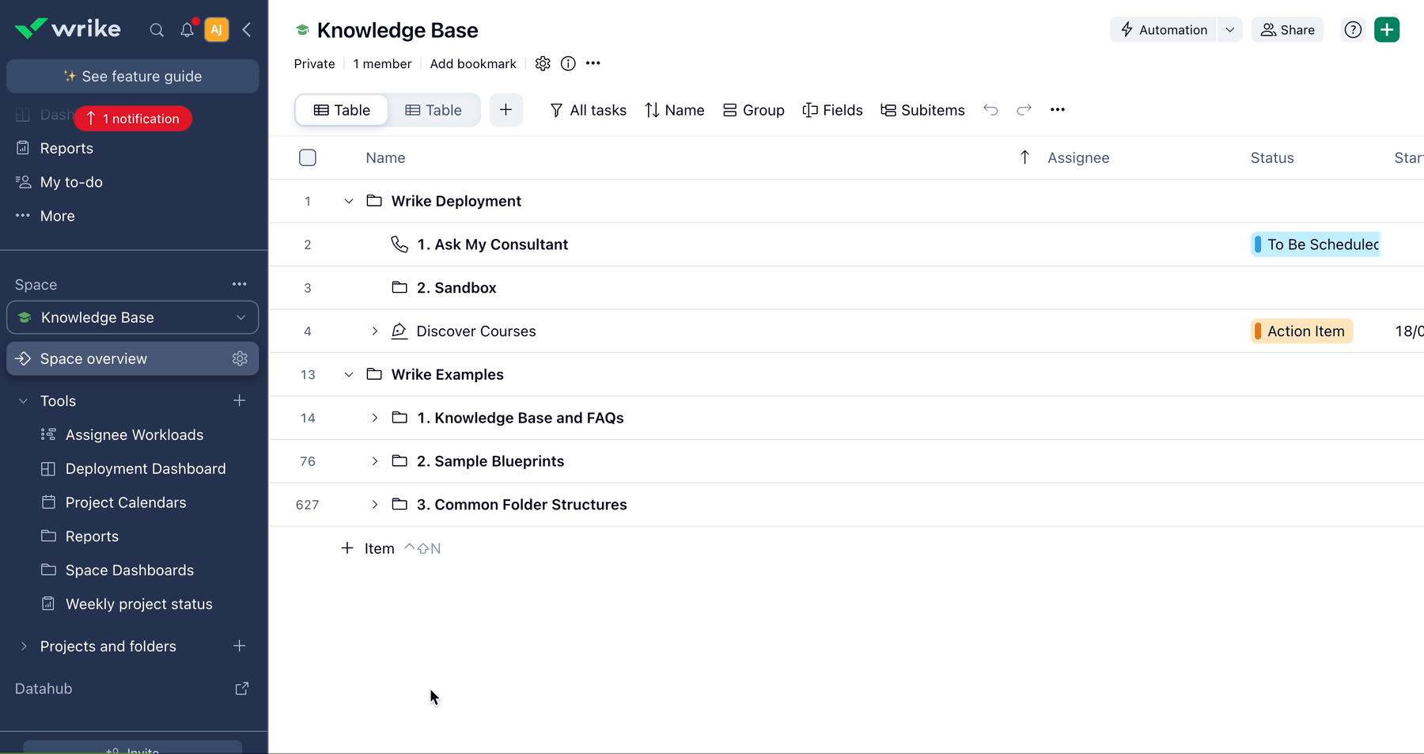The image size is (1424, 754).
Task: Tick the select-all checkbox in header row
Action: [308, 157]
